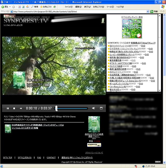Open the Back button history dropdown arrow
The width and height of the screenshot is (166, 168).
point(10,7)
